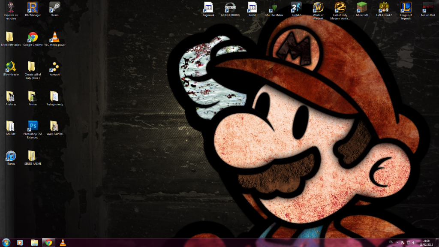Select the hamachi desktop shortcut
Screen dimensions: 439x247
[x=55, y=67]
